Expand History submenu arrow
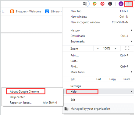The height and width of the screenshot is (115, 135). pyautogui.click(x=131, y=30)
